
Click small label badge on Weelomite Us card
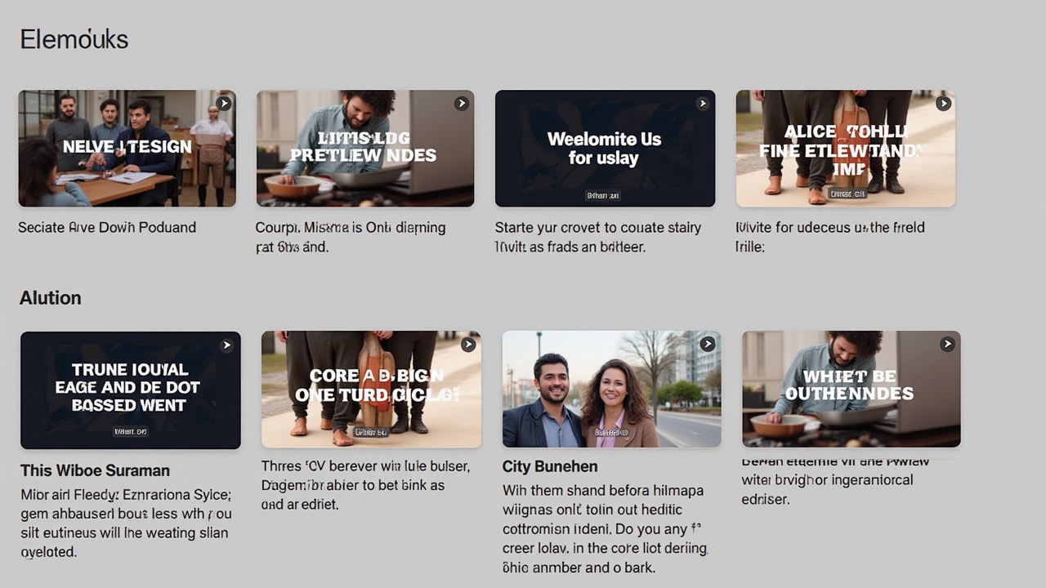pos(603,196)
